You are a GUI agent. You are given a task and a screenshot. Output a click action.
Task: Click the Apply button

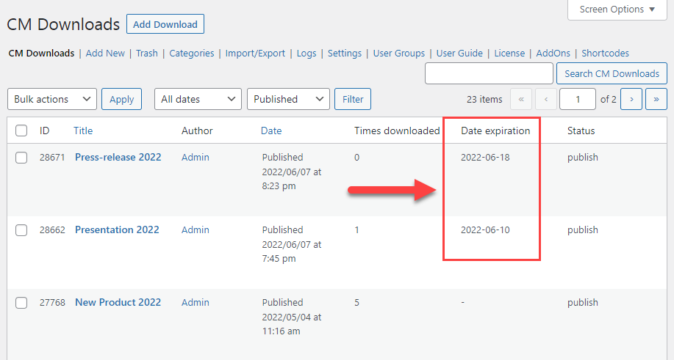click(x=122, y=99)
